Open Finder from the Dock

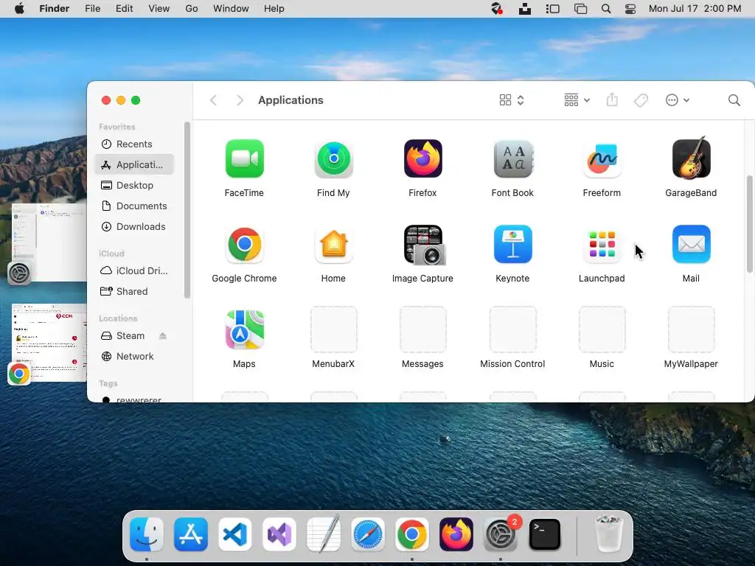point(147,535)
